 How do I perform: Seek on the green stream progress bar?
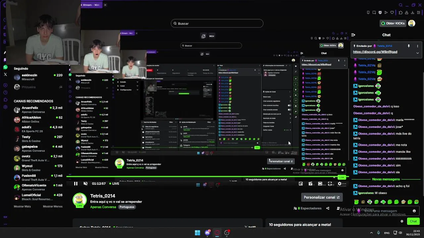[207, 177]
